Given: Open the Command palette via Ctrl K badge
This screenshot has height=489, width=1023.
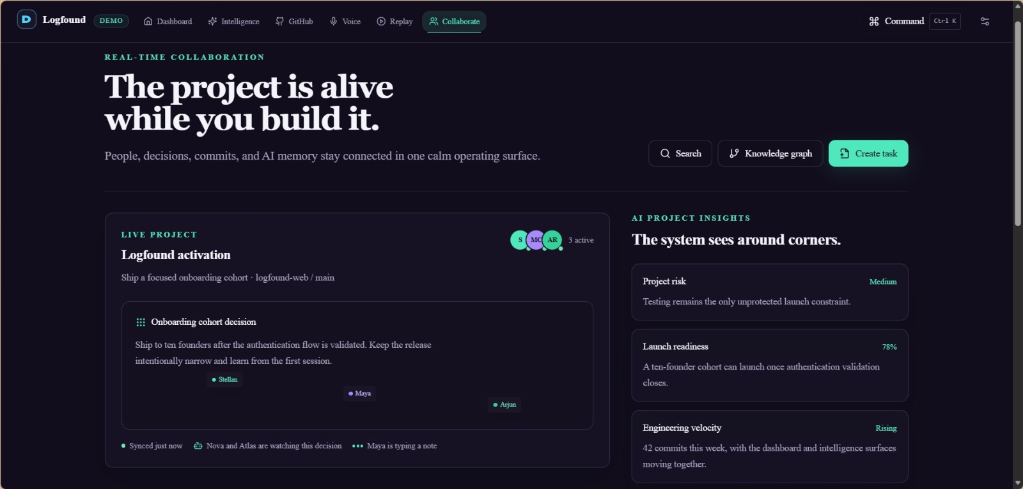Looking at the screenshot, I should (944, 21).
